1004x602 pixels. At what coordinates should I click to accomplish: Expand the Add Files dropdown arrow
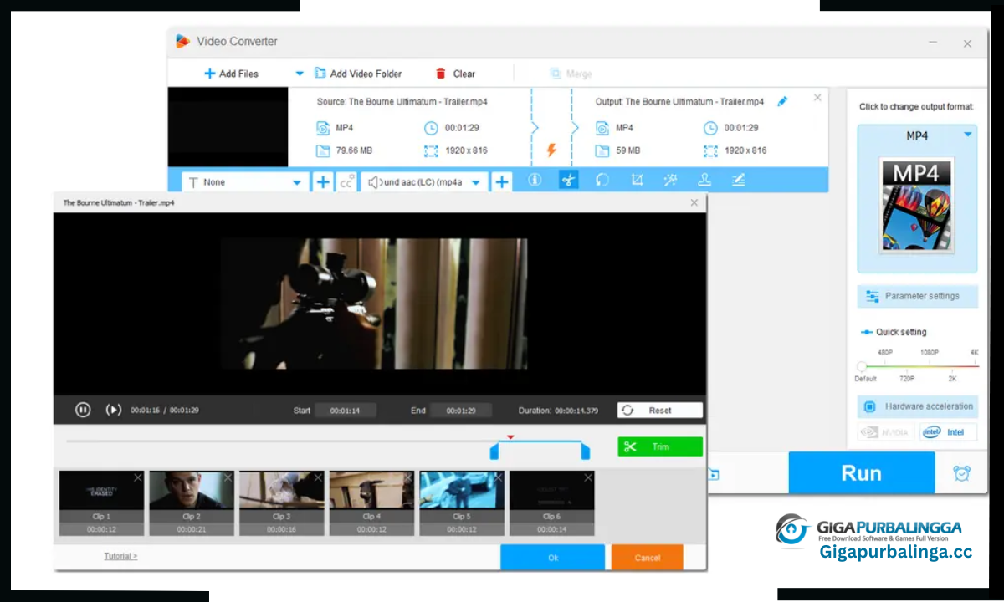tap(299, 74)
